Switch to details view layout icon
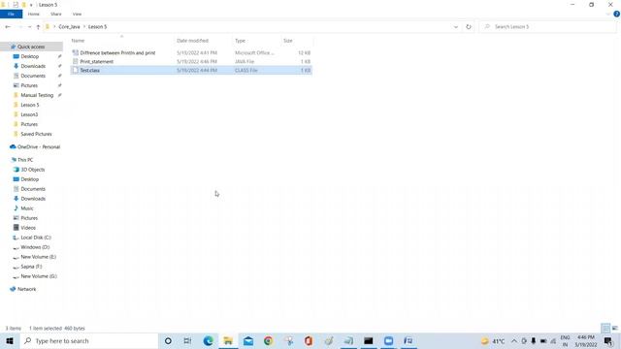The height and width of the screenshot is (349, 621). pyautogui.click(x=605, y=328)
